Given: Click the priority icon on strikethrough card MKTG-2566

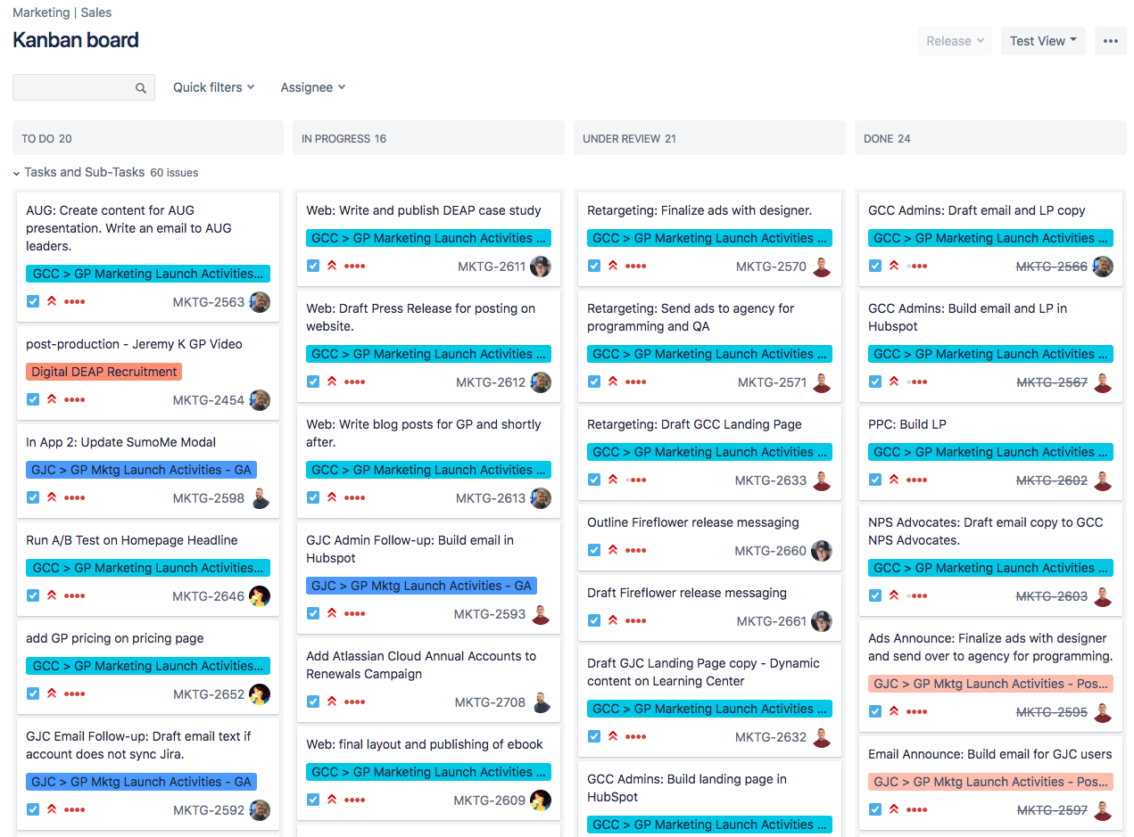Looking at the screenshot, I should click(894, 266).
